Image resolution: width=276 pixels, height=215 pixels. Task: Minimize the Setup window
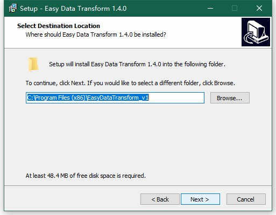point(210,8)
